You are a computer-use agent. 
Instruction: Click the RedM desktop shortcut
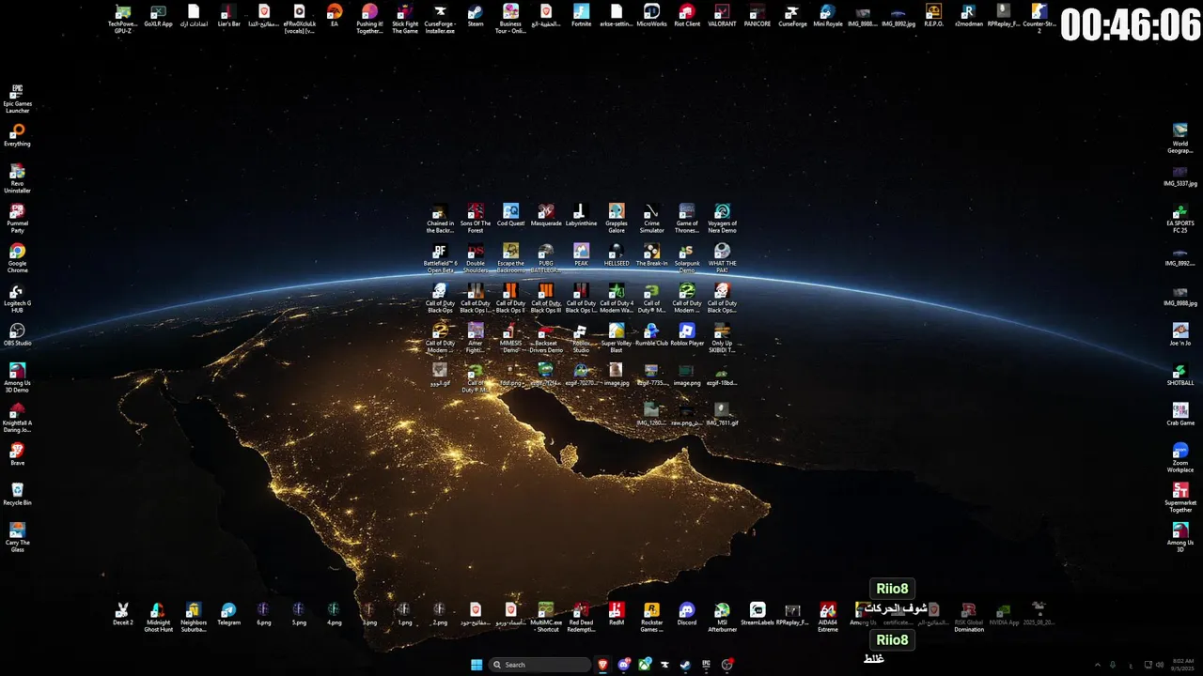click(x=617, y=614)
